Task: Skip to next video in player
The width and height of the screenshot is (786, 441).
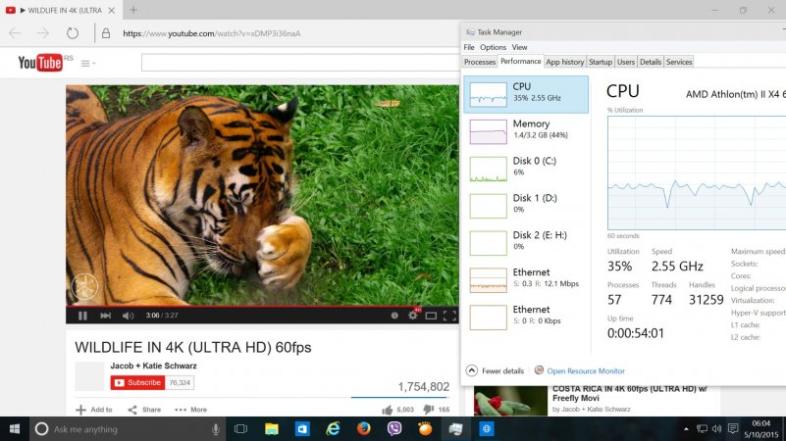Action: pos(105,316)
